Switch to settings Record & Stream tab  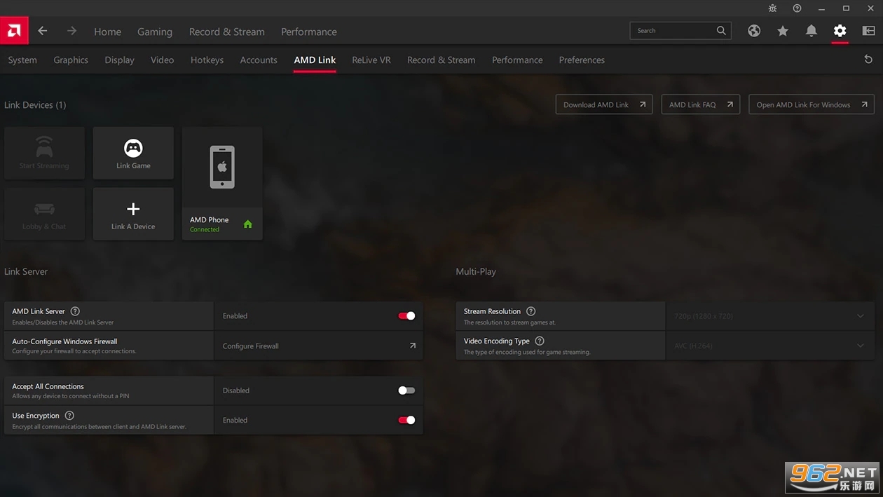click(441, 60)
